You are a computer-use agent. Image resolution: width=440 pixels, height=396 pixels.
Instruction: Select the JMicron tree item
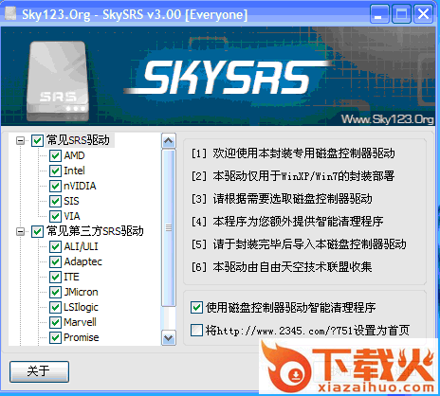pos(81,292)
